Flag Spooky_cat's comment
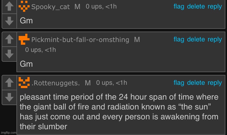The height and width of the screenshot is (135, 227). pyautogui.click(x=179, y=7)
